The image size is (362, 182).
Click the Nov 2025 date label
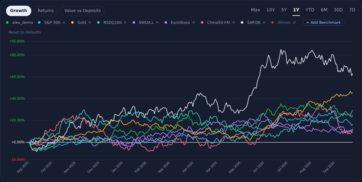coord(70,167)
